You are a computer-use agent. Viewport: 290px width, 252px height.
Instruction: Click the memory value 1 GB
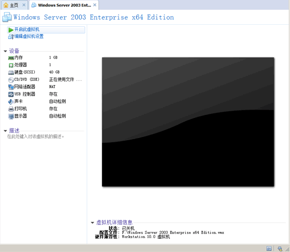pos(53,57)
